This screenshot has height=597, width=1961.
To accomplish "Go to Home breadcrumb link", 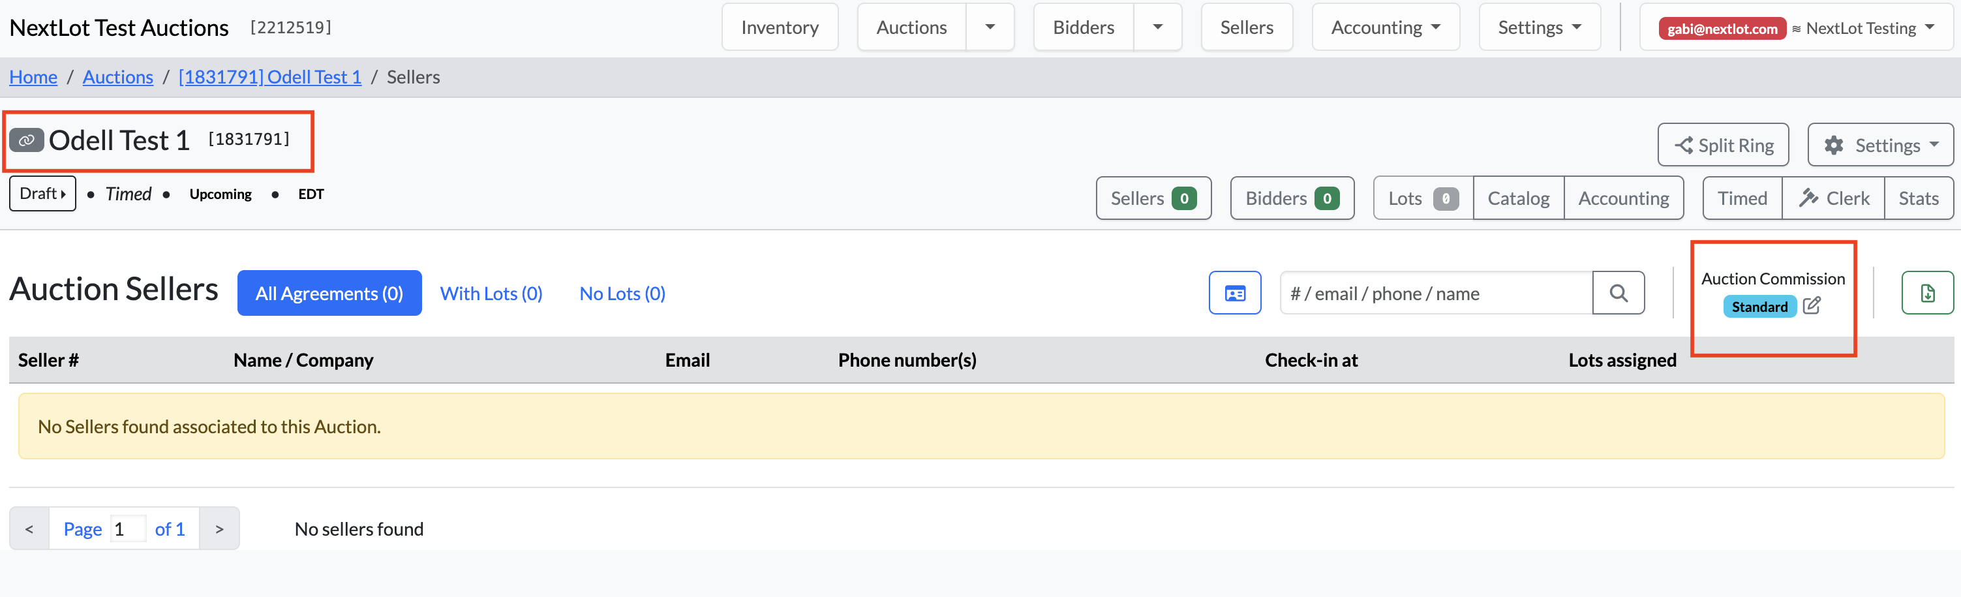I will (33, 77).
